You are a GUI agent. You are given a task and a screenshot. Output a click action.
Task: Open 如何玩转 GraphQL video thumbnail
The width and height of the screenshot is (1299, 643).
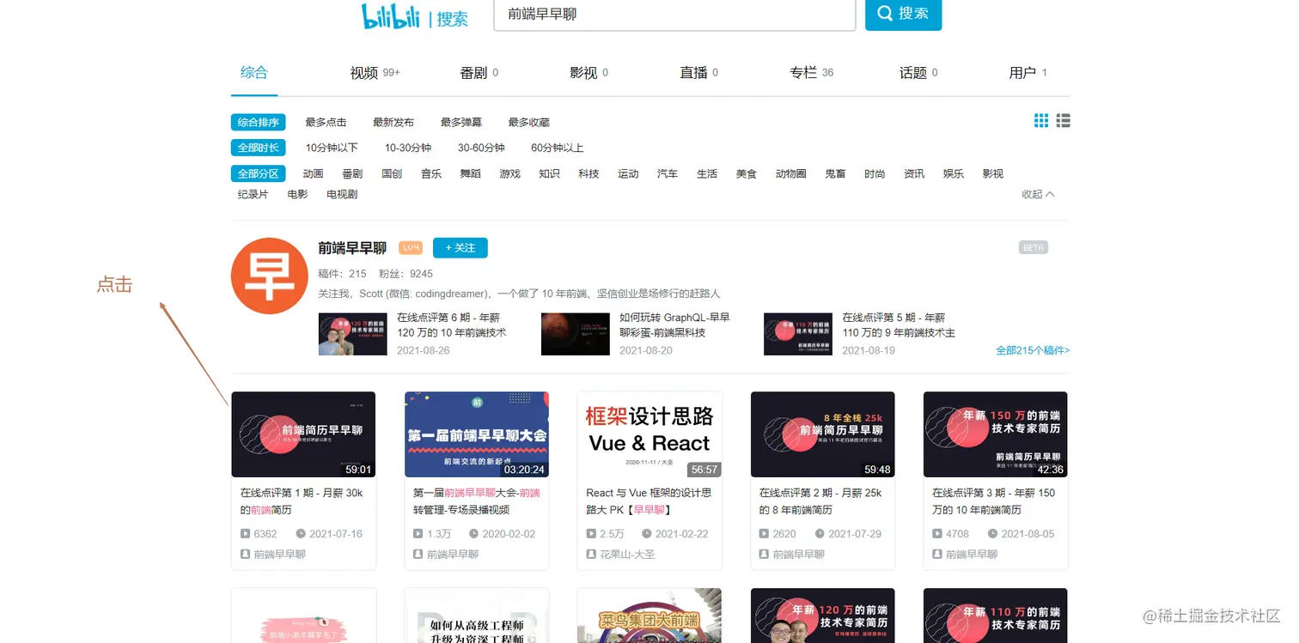click(x=576, y=334)
